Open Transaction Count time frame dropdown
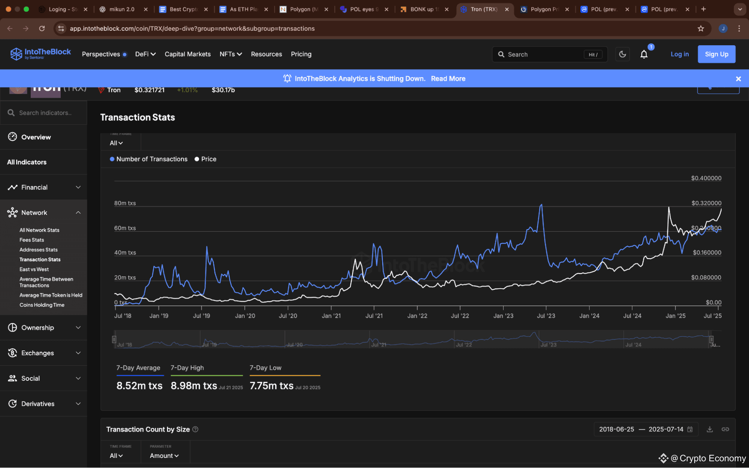This screenshot has height=468, width=749. coord(116,456)
